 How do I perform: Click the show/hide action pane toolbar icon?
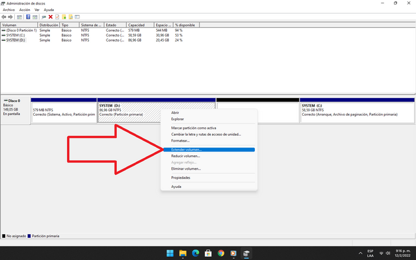(34, 17)
